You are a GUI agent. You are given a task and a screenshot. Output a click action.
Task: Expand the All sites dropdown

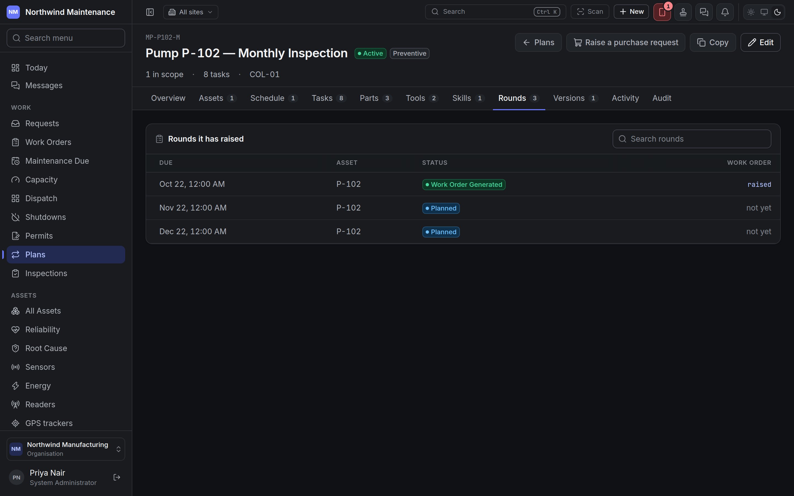point(191,12)
